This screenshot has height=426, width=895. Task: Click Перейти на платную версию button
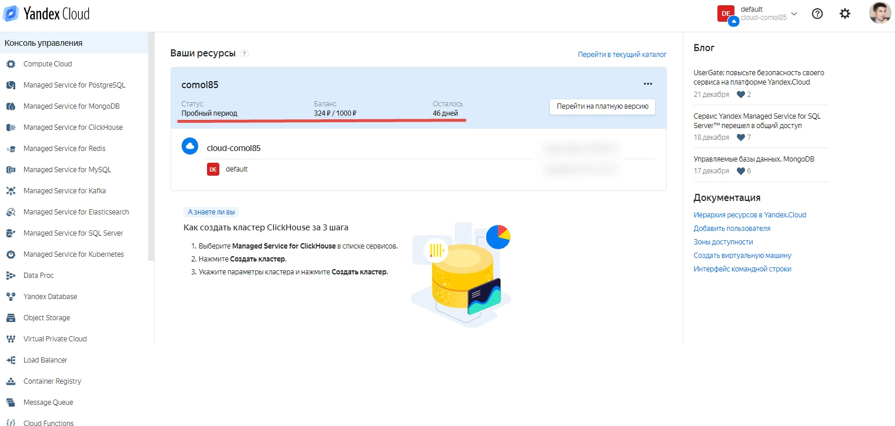[603, 106]
